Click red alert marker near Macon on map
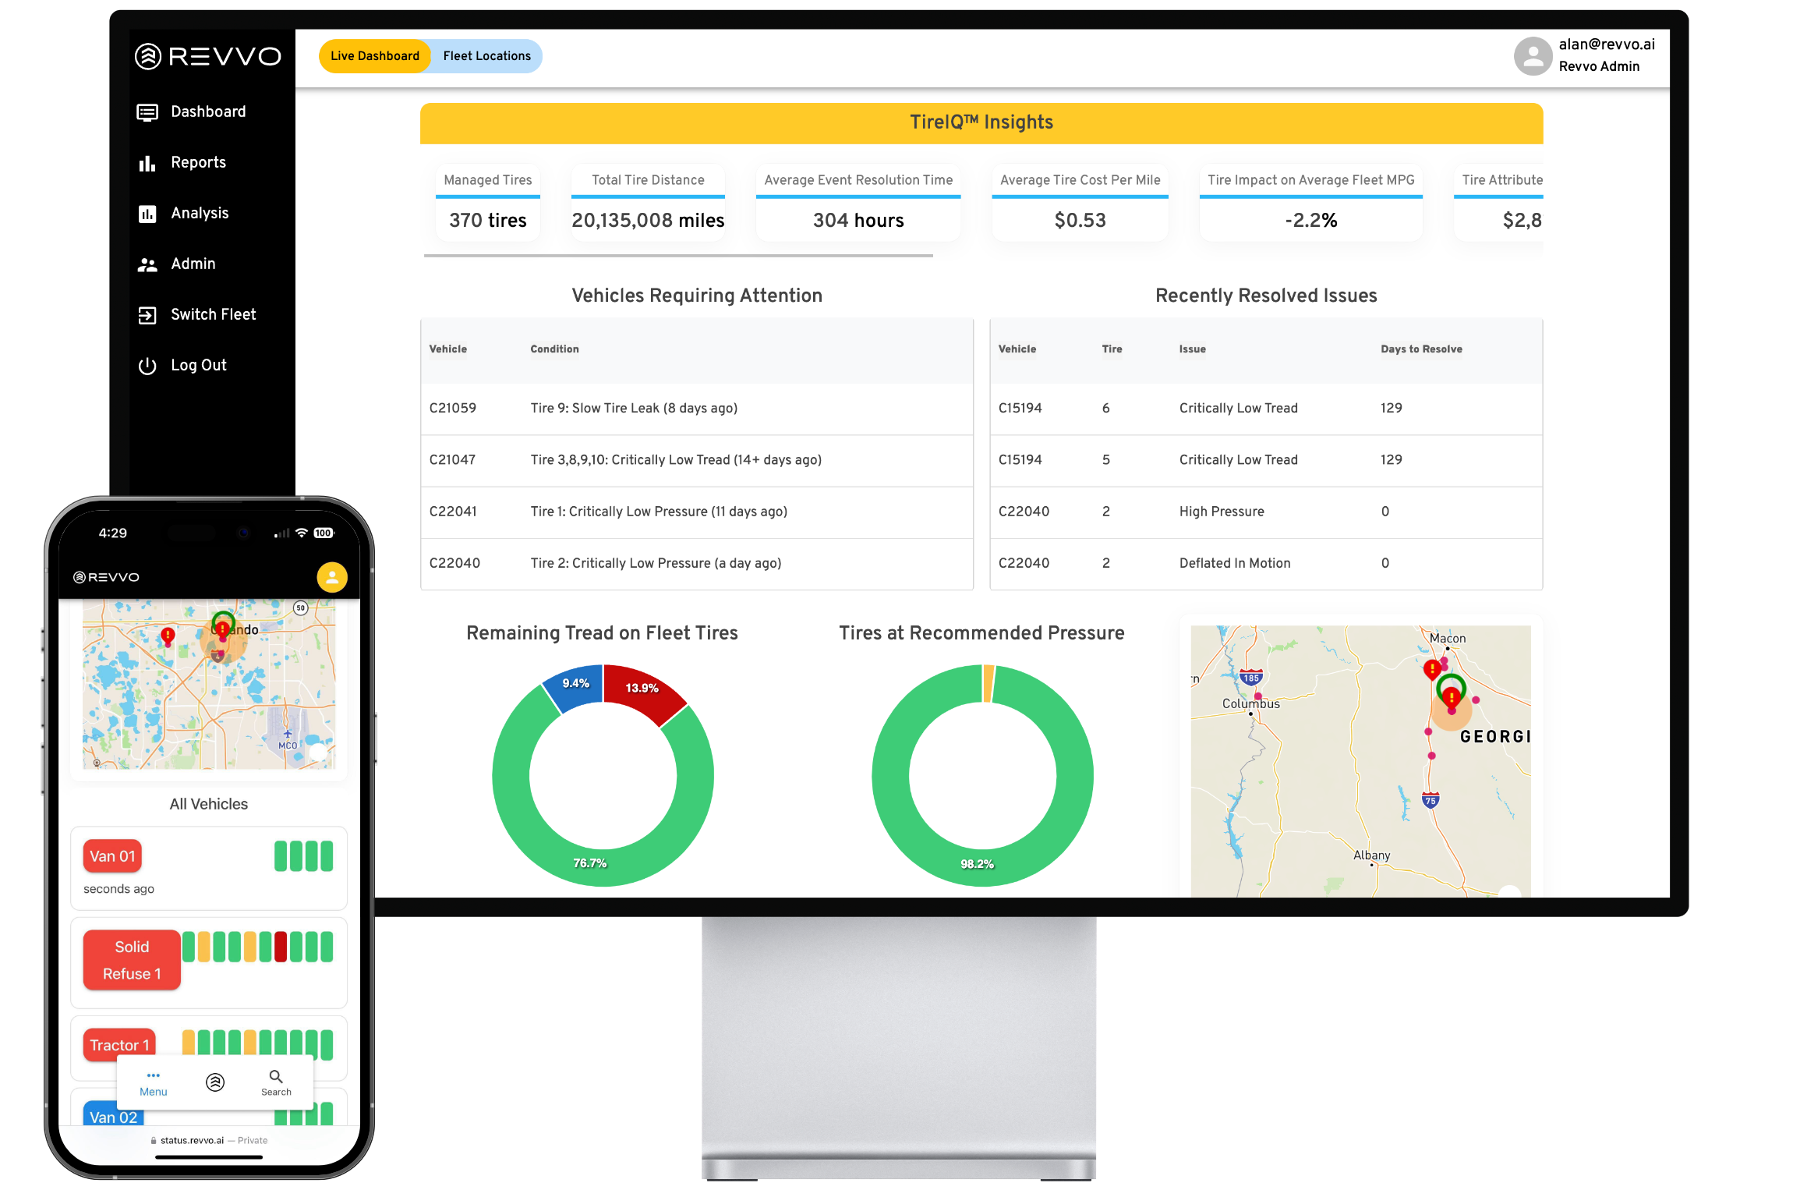 click(1432, 669)
